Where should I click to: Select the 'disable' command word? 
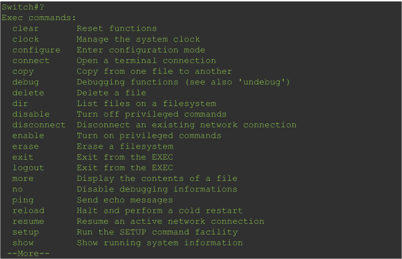pos(31,114)
